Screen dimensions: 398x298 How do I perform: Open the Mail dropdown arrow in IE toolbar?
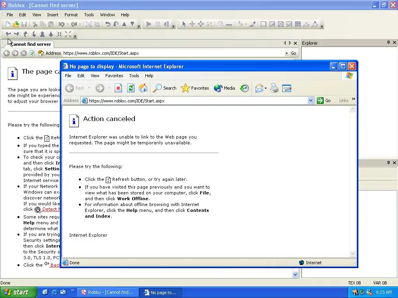click(x=265, y=88)
